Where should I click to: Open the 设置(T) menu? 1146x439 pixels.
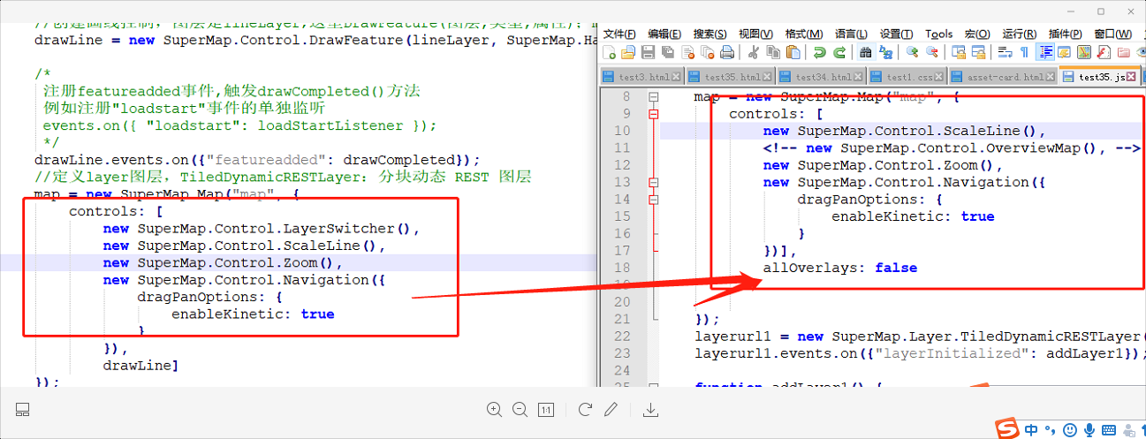pyautogui.click(x=896, y=34)
